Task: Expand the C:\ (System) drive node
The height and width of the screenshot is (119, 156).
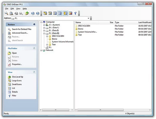Action: tap(44, 25)
